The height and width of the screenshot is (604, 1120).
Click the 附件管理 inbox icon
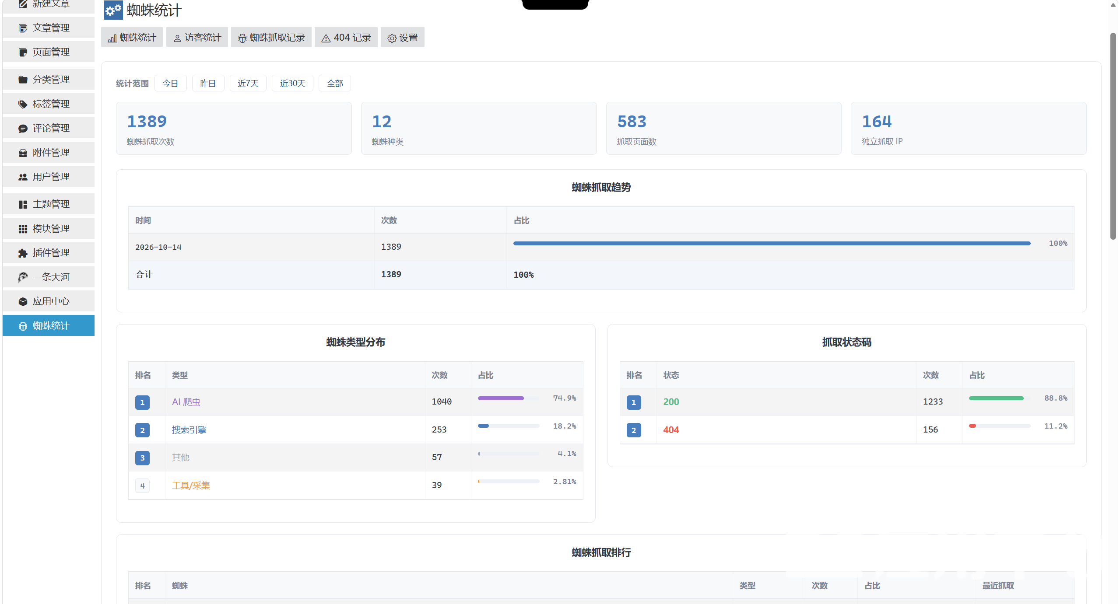coord(23,153)
